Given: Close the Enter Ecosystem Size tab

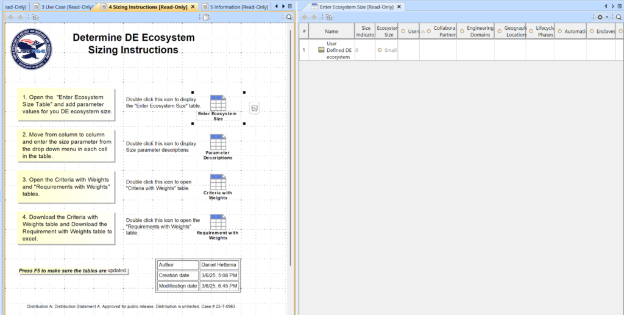Looking at the screenshot, I should [x=399, y=7].
